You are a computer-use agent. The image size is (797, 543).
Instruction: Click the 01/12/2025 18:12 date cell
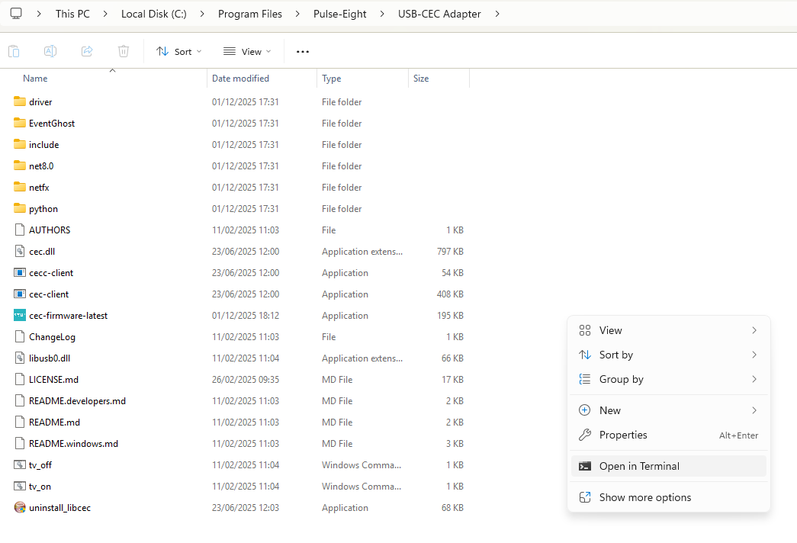(246, 315)
